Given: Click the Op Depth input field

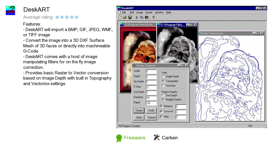Looking at the screenshot, I should [151, 82].
